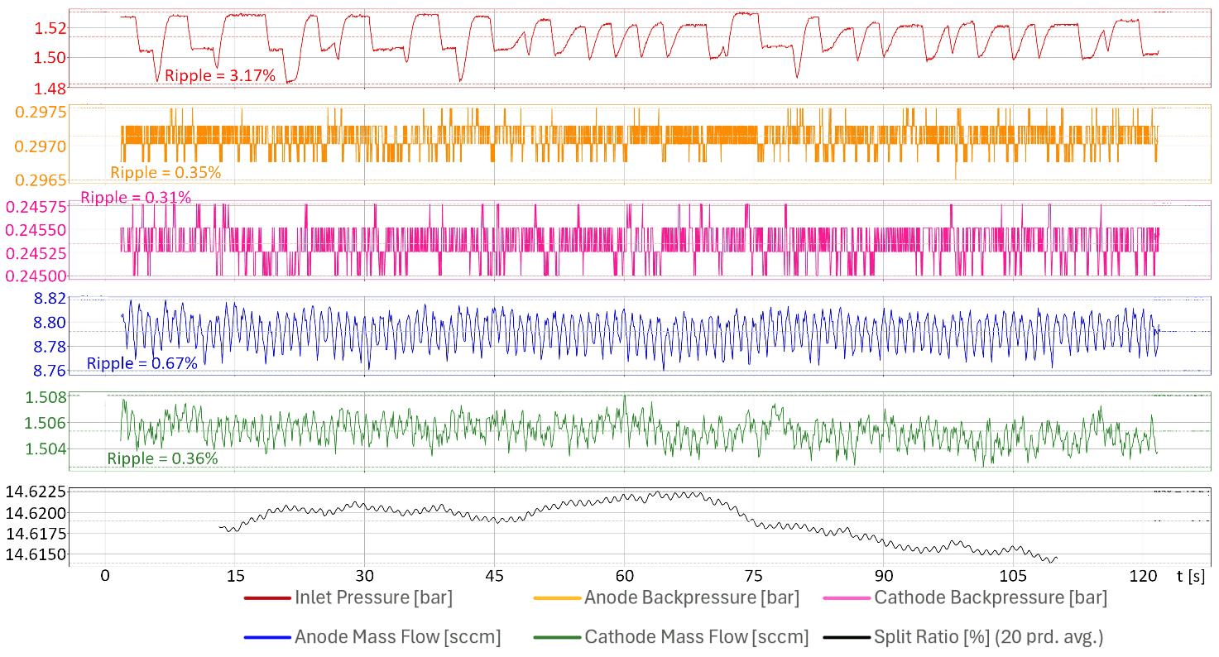This screenshot has width=1219, height=657.
Task: Click the 14.6150 split ratio axis value
Action: click(36, 554)
